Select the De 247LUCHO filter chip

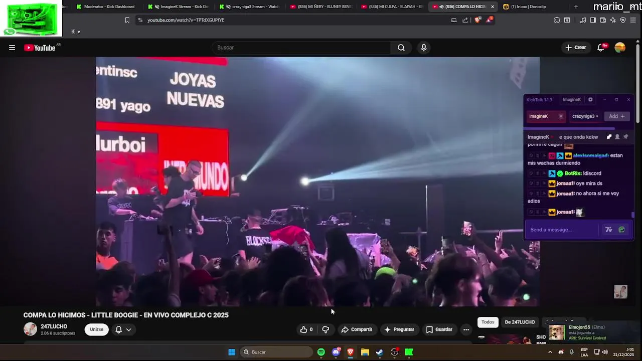[x=520, y=322]
